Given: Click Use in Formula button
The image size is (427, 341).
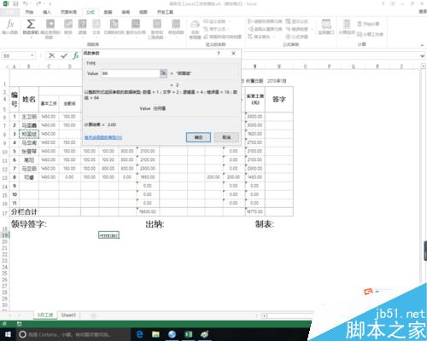Looking at the screenshot, I should coord(216,29).
